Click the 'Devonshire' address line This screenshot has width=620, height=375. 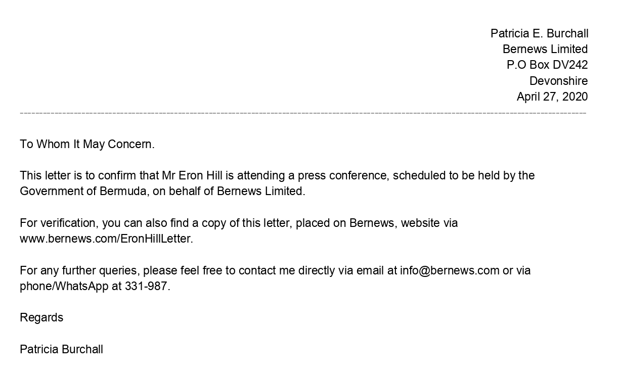click(x=558, y=81)
